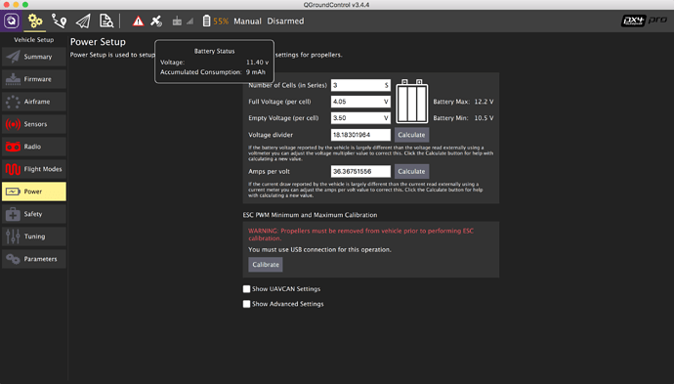Click the Empty Voltage per cell field

pyautogui.click(x=360, y=118)
